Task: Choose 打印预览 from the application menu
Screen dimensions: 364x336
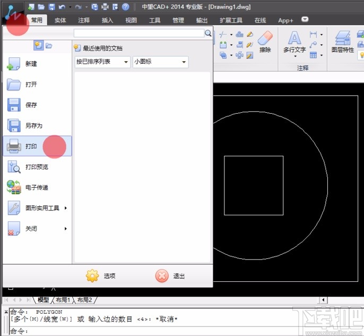Action: point(37,167)
